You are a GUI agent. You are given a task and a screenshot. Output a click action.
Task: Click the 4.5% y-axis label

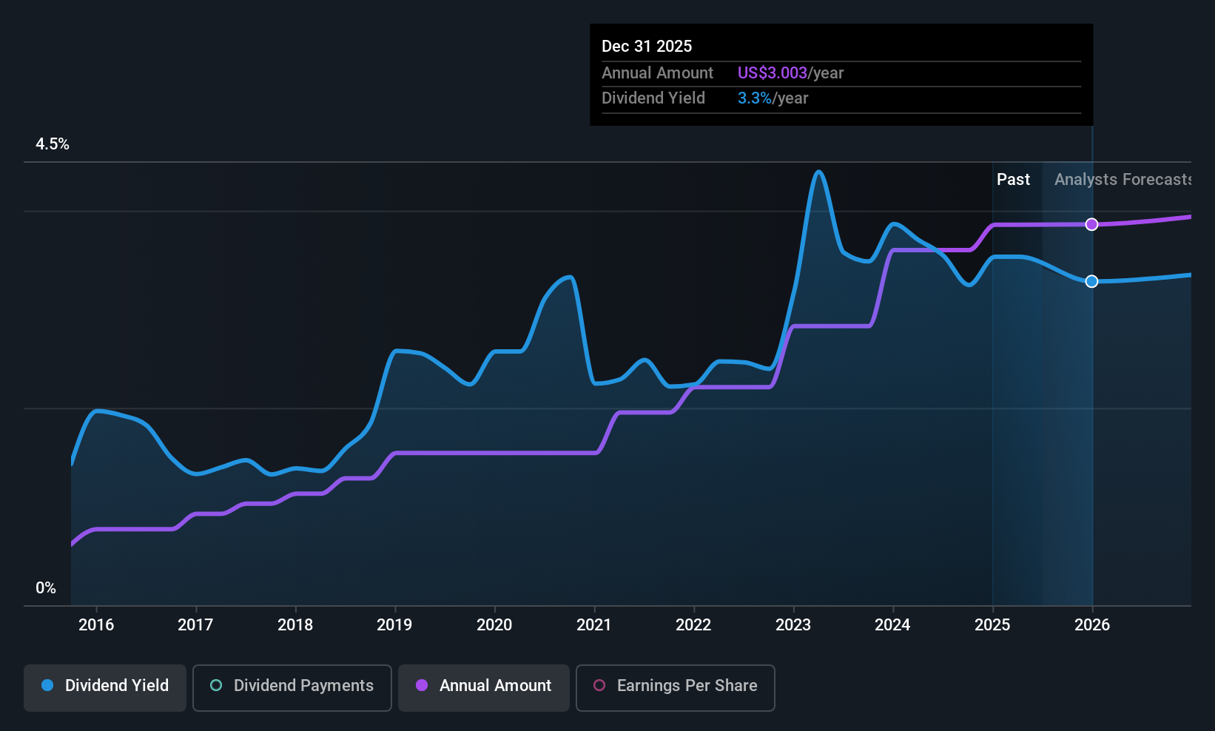[53, 144]
